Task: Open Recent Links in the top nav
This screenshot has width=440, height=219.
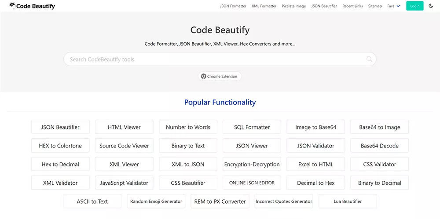Action: coord(352,6)
